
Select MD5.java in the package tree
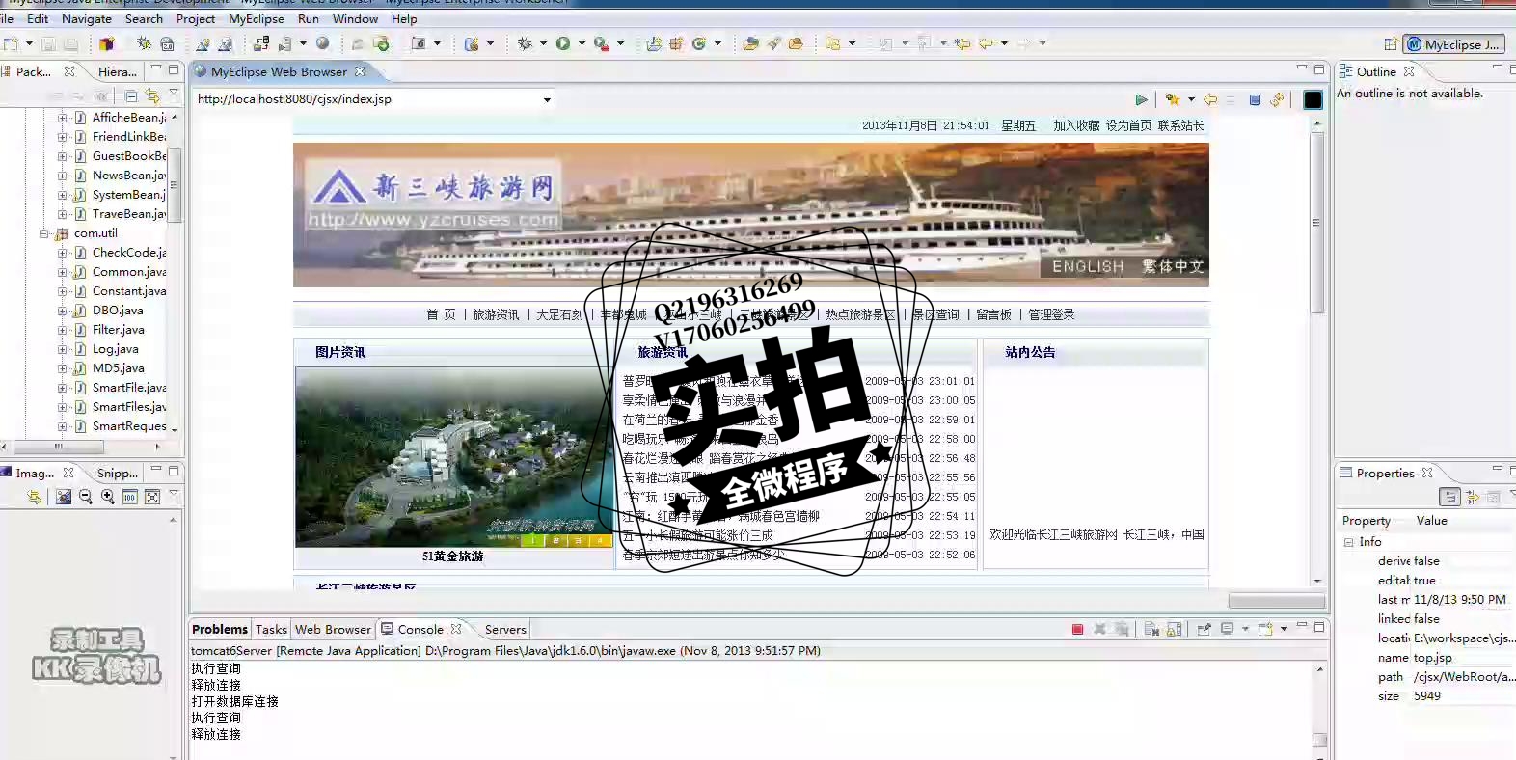118,368
